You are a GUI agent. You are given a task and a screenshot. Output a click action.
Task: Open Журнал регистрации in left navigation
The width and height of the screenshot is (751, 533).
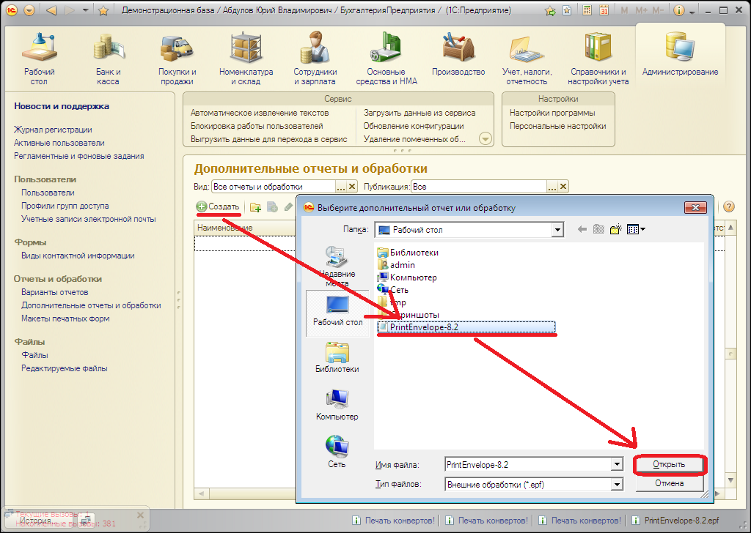[x=53, y=130]
